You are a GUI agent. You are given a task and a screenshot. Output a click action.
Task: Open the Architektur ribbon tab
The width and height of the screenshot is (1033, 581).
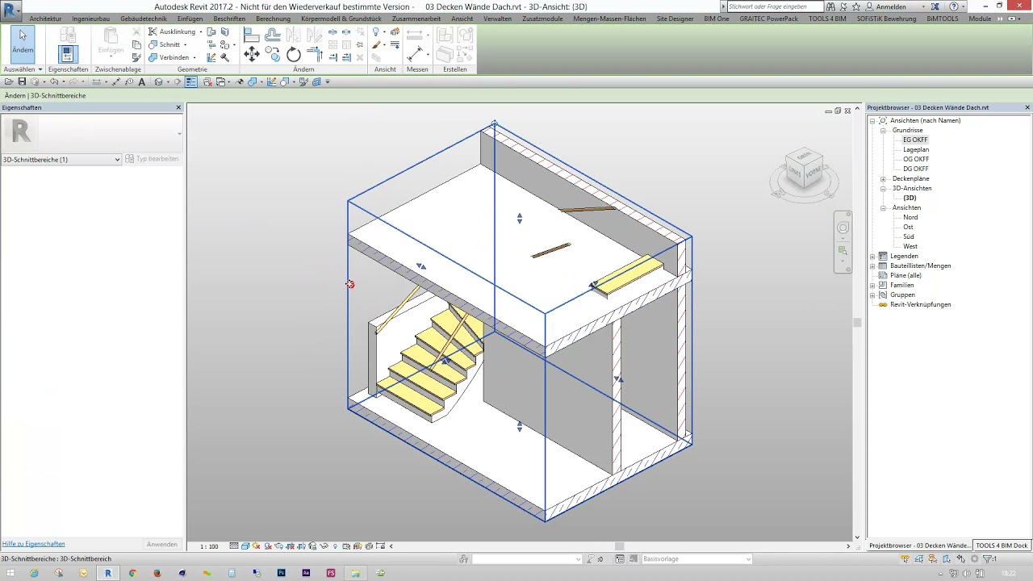point(45,19)
